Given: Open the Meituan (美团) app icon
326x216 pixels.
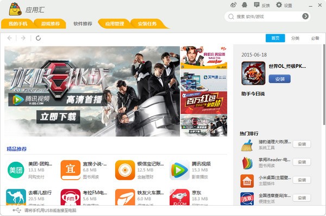Looking at the screenshot, I should click(x=16, y=170).
